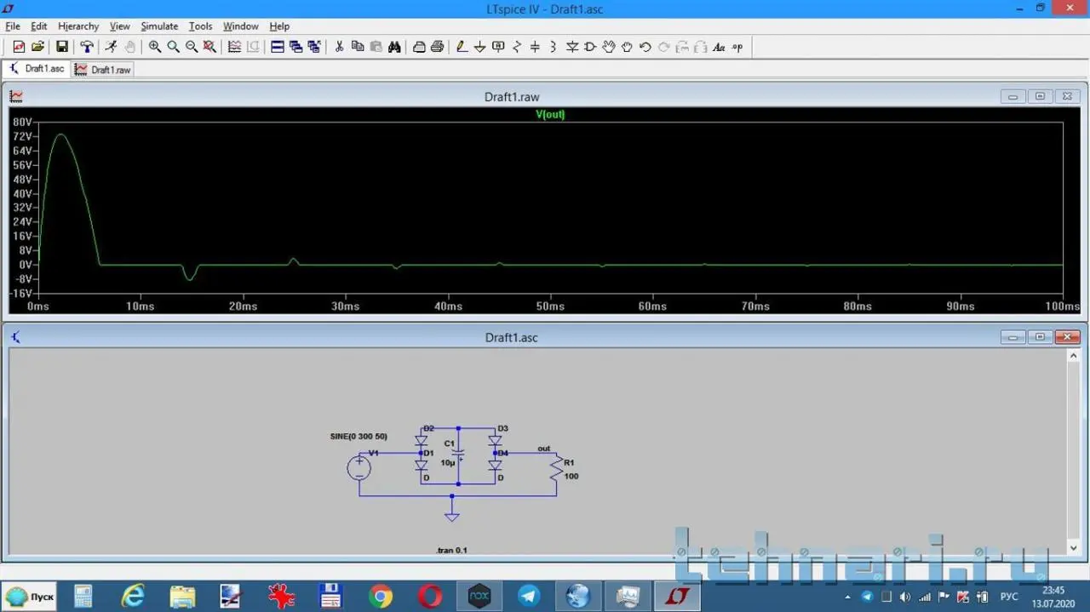Open the Hierarchy menu
The height and width of the screenshot is (612, 1090).
click(78, 26)
